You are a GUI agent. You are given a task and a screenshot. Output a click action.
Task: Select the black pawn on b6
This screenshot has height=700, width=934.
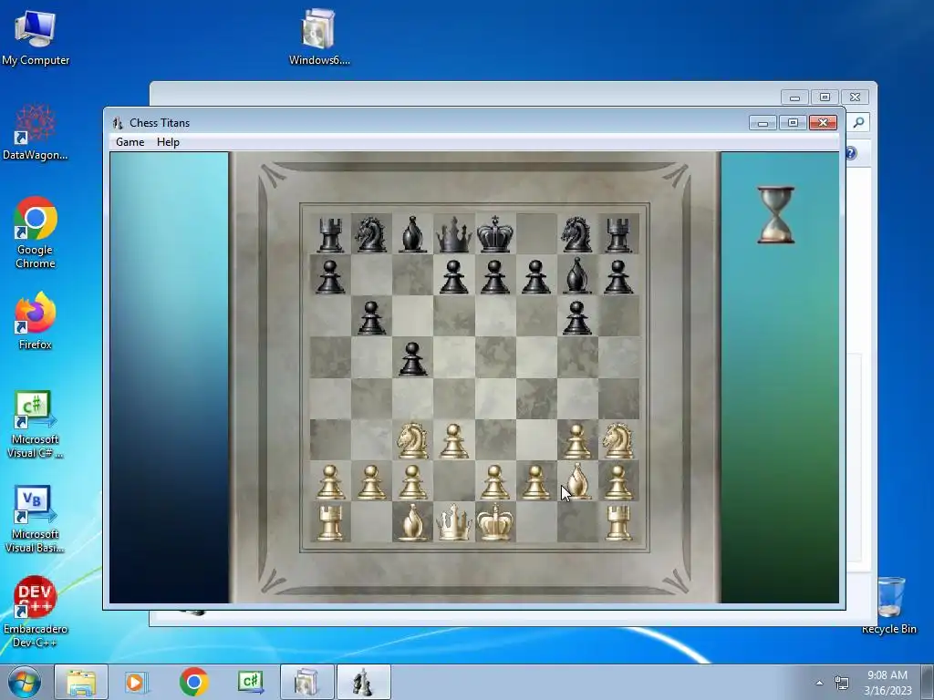[372, 316]
